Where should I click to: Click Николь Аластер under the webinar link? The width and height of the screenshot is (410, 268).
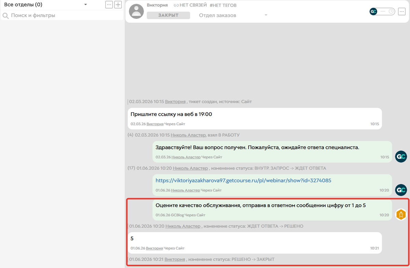tap(185, 190)
